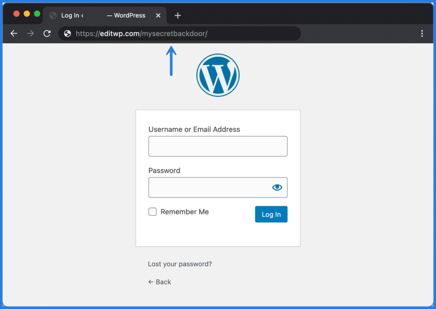Viewport: 436px width, 309px height.
Task: Click the browser forward arrow
Action: (30, 34)
